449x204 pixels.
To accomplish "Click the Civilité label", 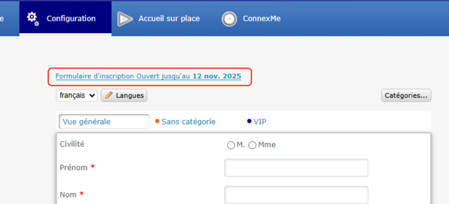I will (72, 144).
